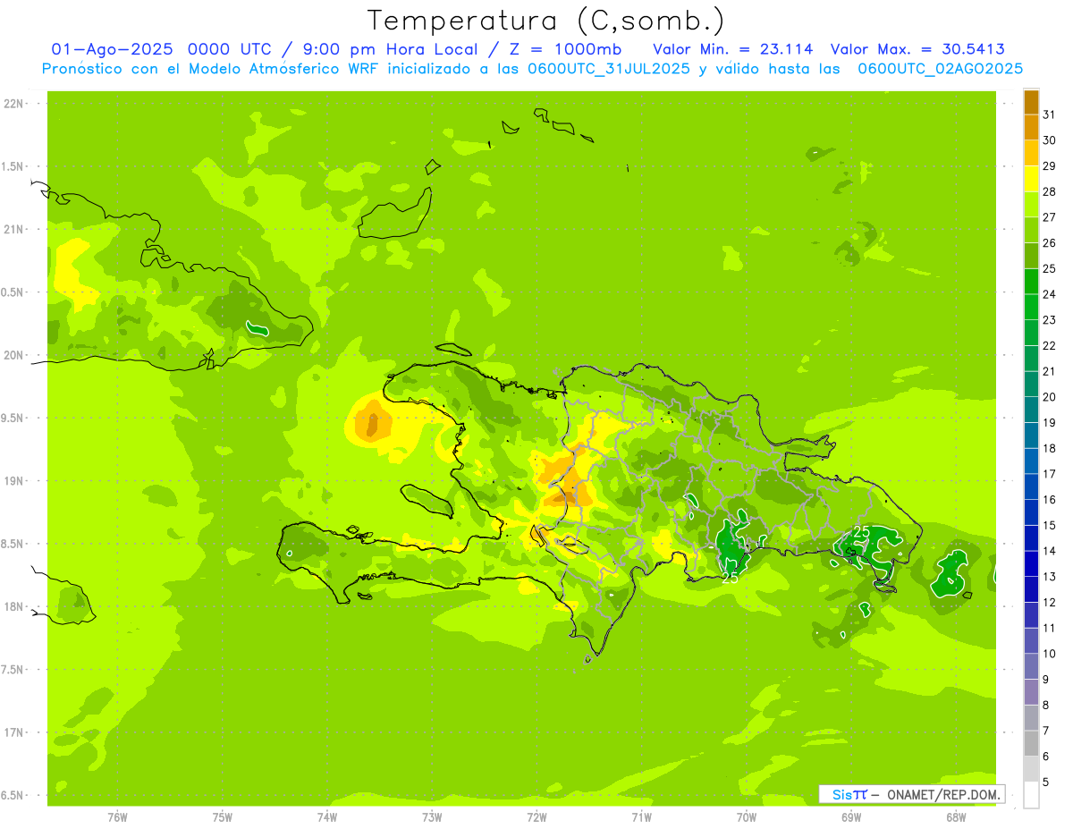Viewport: 1073px width, 829px height.
Task: Click the "24" value on the color scale
Action: pos(1050,294)
